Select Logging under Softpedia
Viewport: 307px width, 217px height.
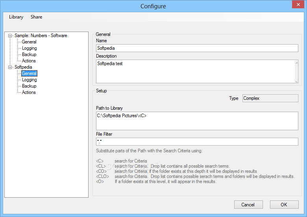(x=30, y=80)
